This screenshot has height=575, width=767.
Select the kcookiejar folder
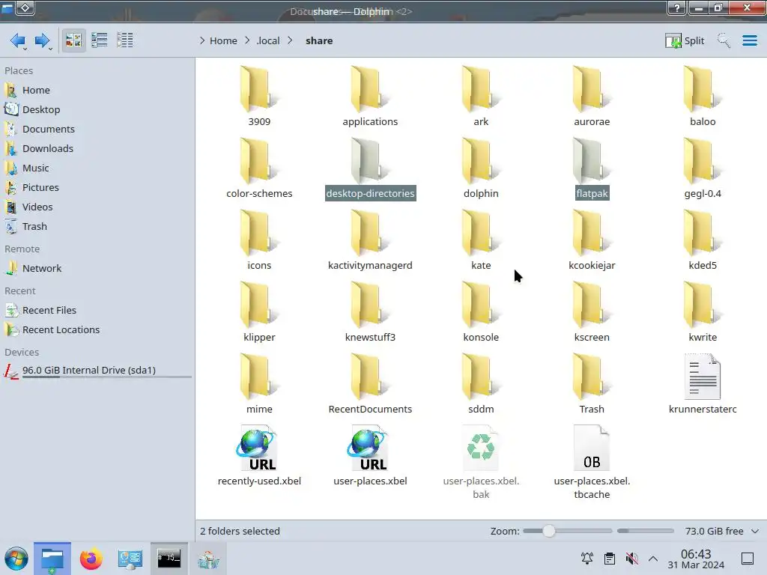point(592,240)
